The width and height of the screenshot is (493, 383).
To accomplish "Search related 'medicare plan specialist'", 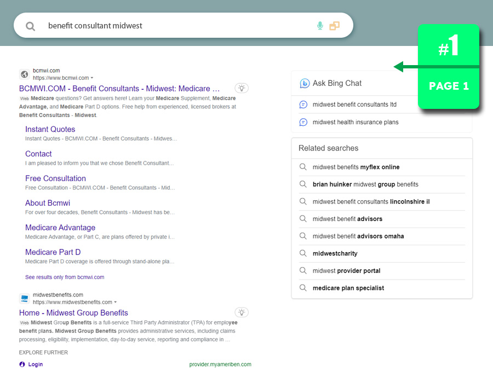I will coord(348,288).
